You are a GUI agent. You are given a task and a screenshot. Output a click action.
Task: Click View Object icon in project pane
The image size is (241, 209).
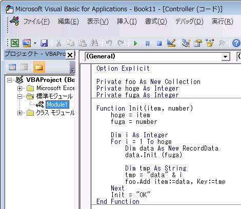coord(24,67)
